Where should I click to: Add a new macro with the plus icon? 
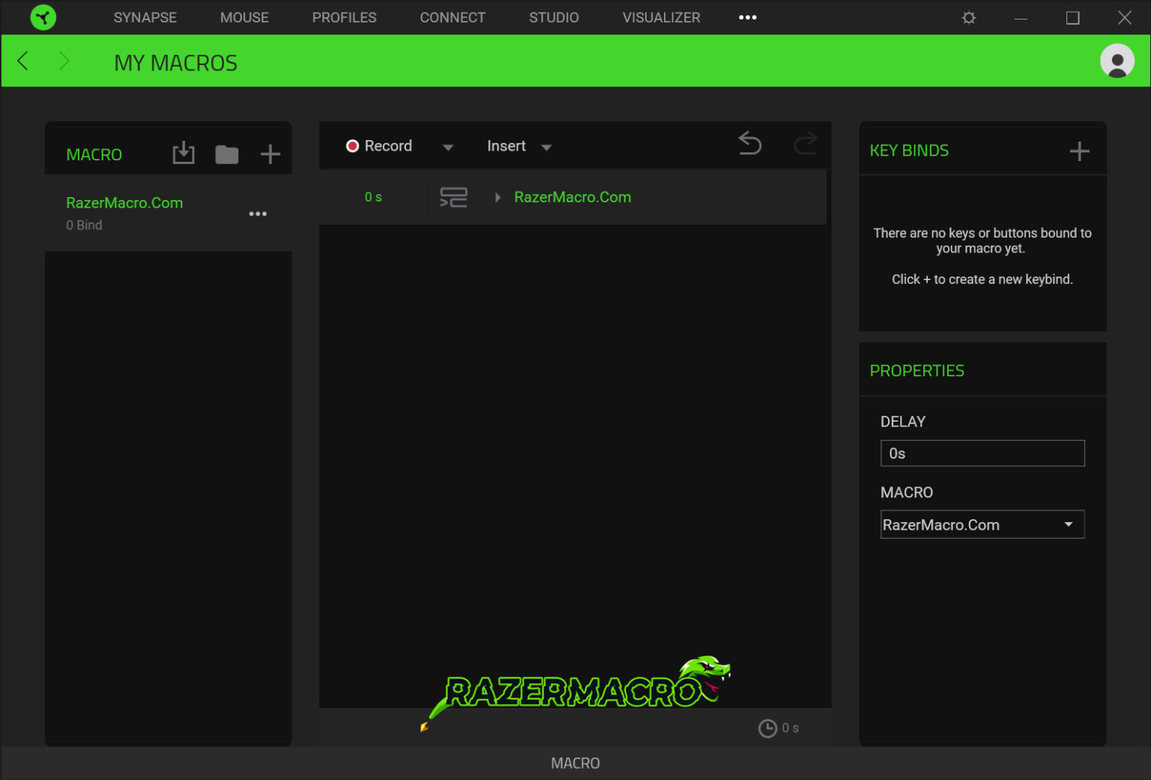point(270,154)
